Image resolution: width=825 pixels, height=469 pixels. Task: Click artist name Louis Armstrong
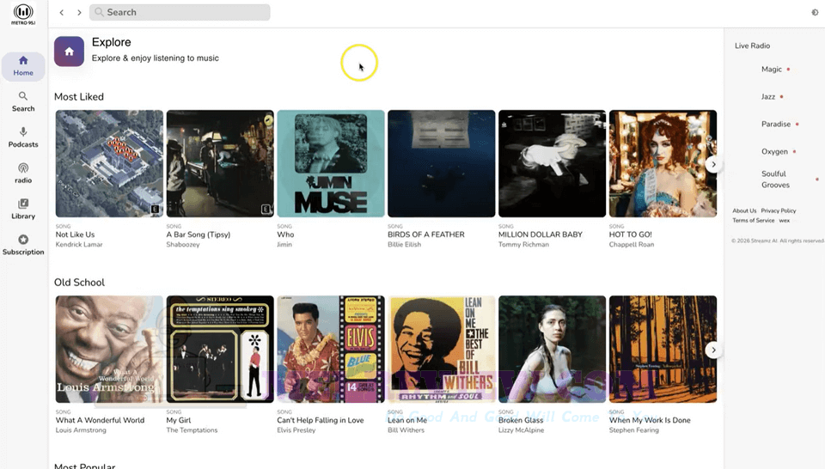click(x=81, y=430)
